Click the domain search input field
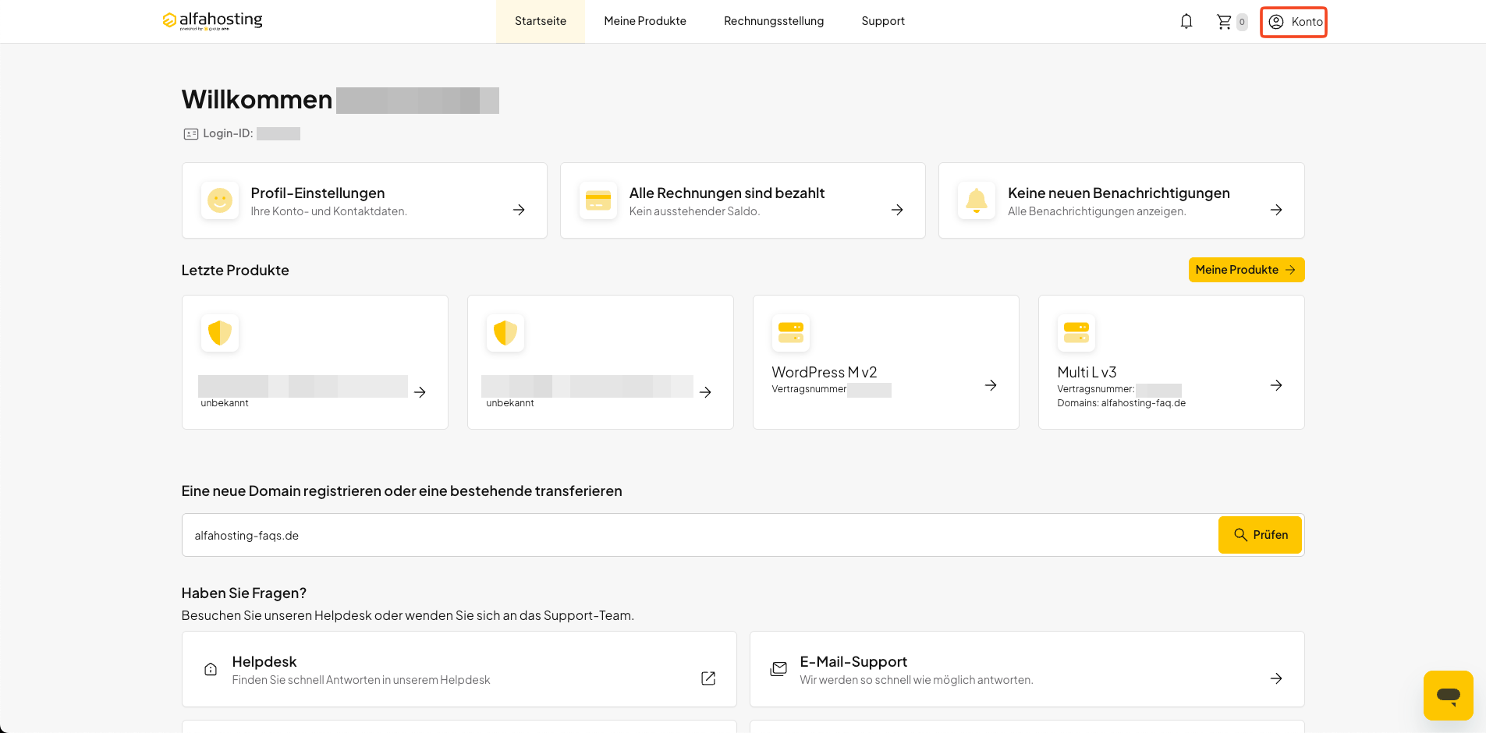 (x=700, y=535)
